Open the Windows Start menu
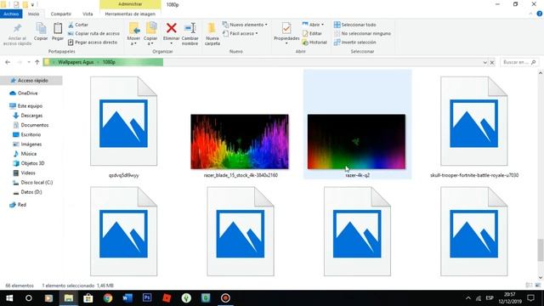Screen dimensions: 544x306 click(x=9, y=298)
